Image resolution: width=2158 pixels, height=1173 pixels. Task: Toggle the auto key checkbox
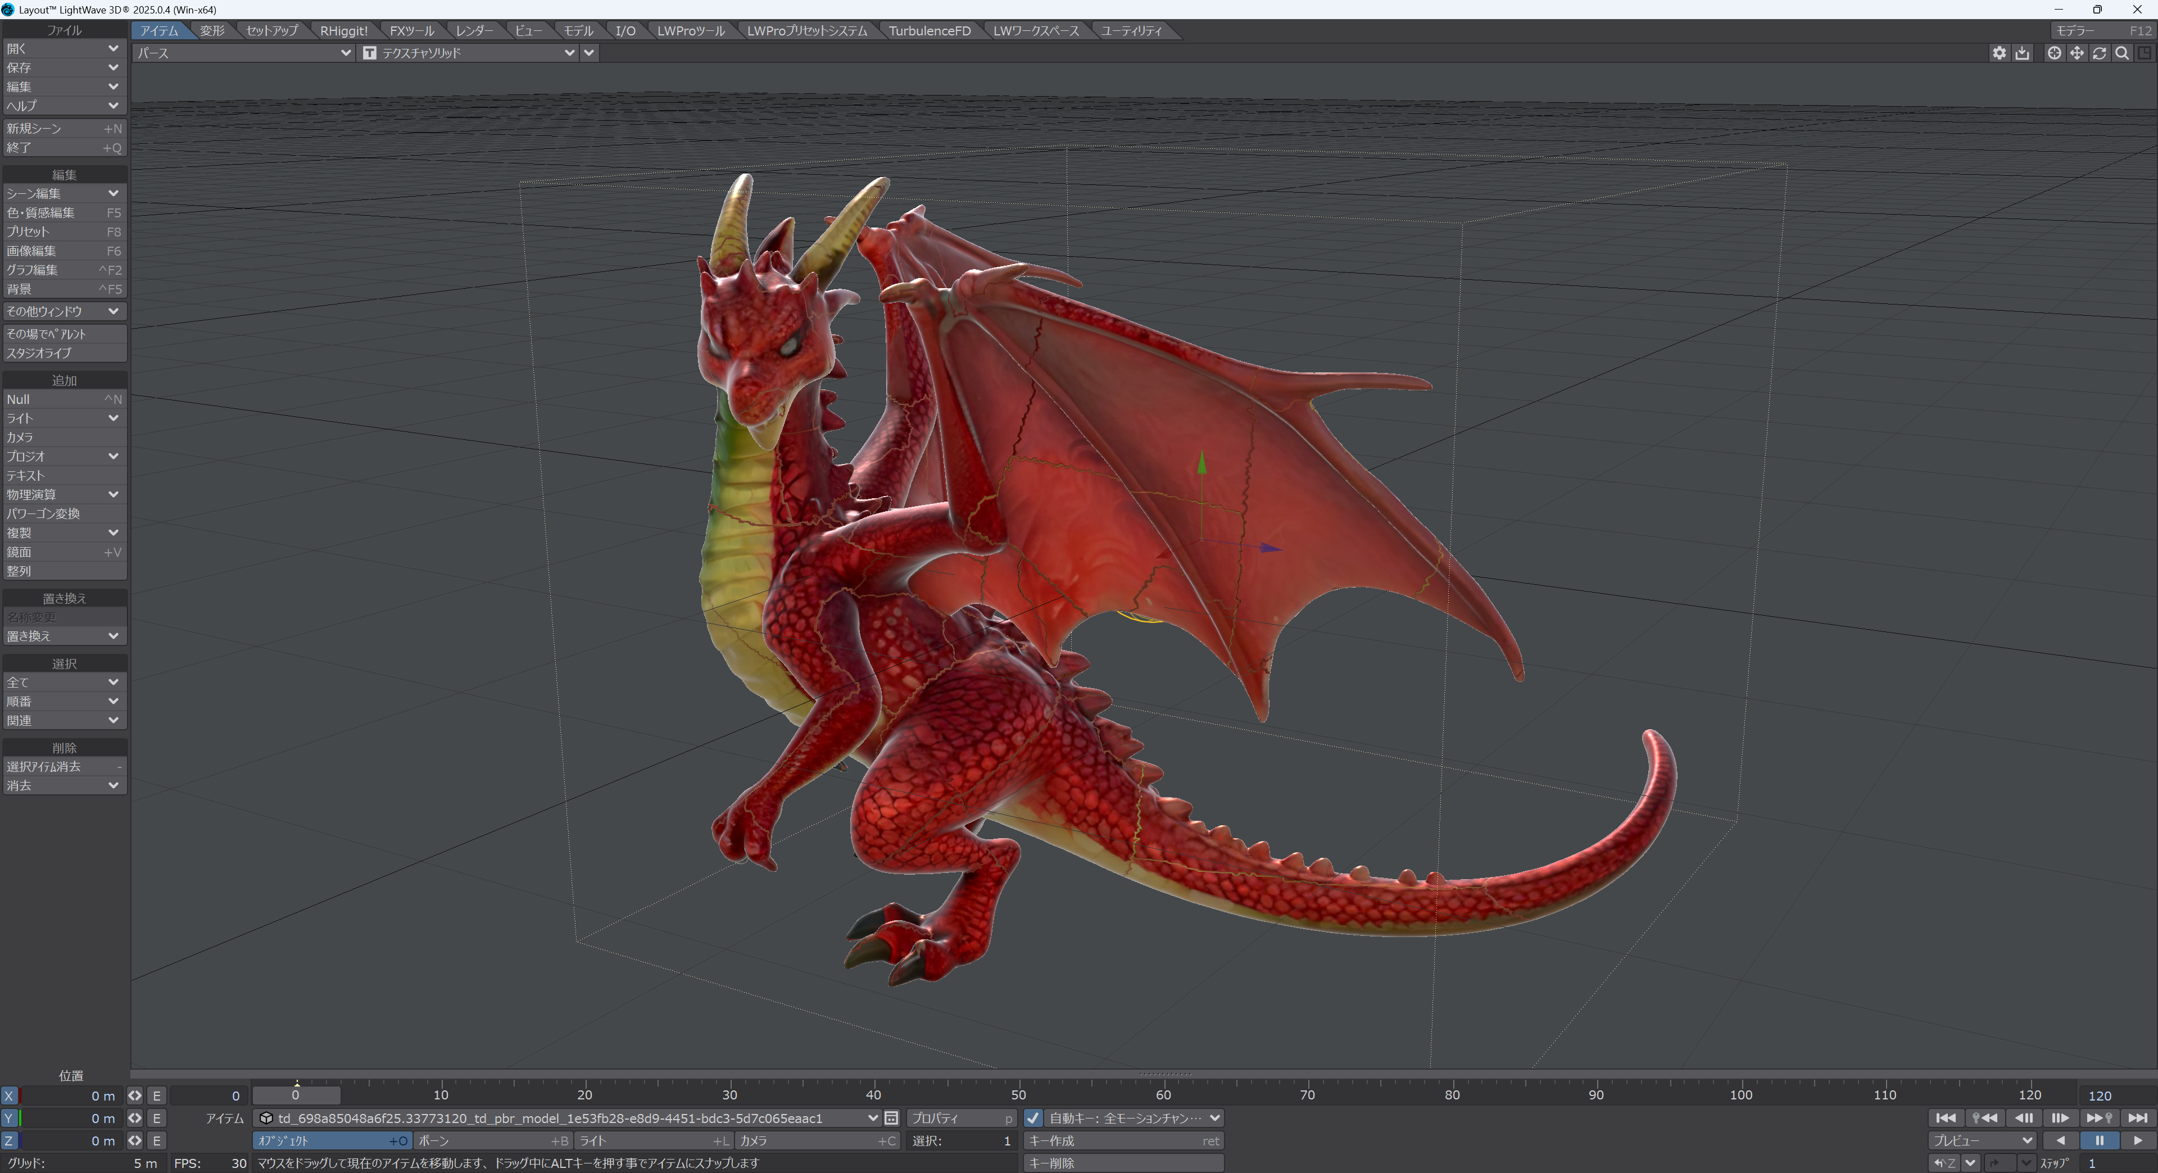1033,1119
